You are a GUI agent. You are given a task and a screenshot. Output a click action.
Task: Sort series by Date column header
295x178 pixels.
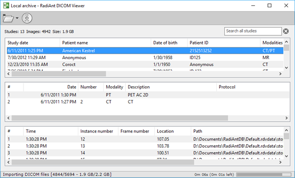51,87
